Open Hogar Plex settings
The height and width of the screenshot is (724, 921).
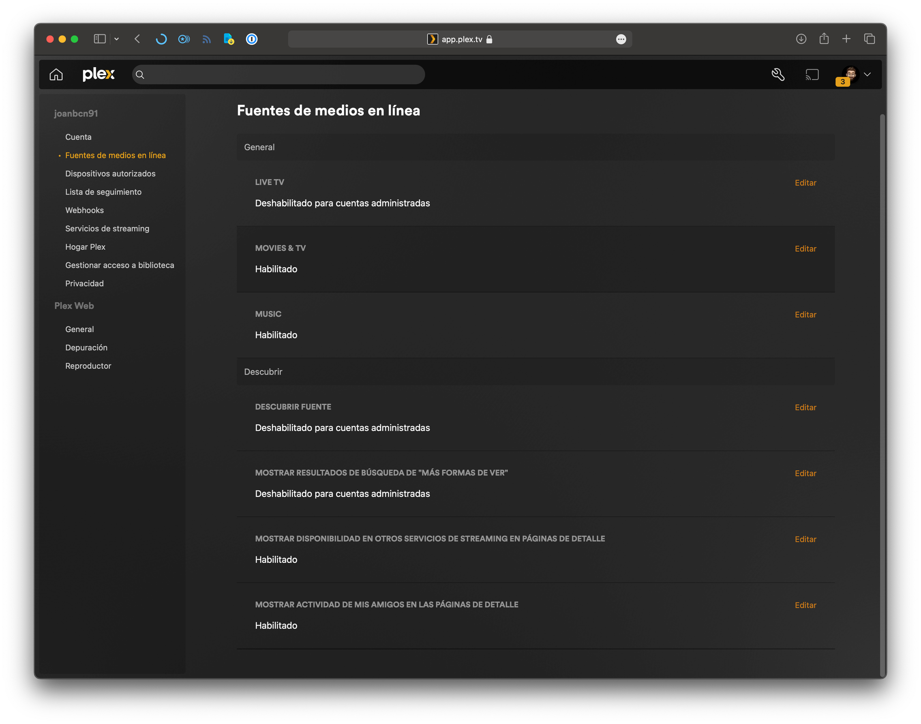click(x=85, y=247)
